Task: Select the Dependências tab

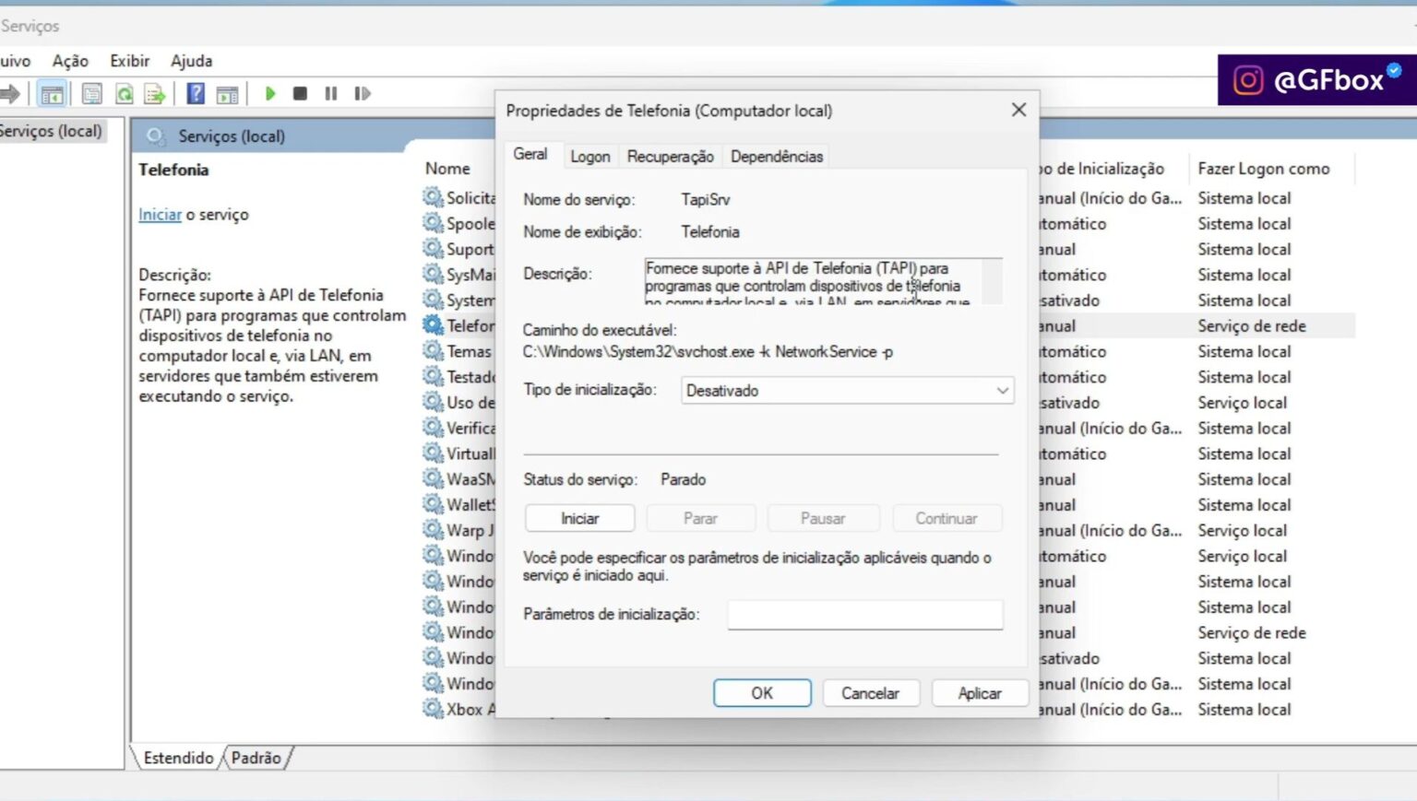Action: (777, 157)
